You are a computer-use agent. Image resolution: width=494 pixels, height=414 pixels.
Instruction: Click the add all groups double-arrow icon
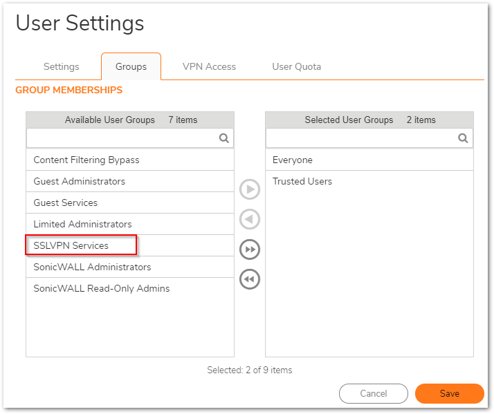(x=250, y=250)
